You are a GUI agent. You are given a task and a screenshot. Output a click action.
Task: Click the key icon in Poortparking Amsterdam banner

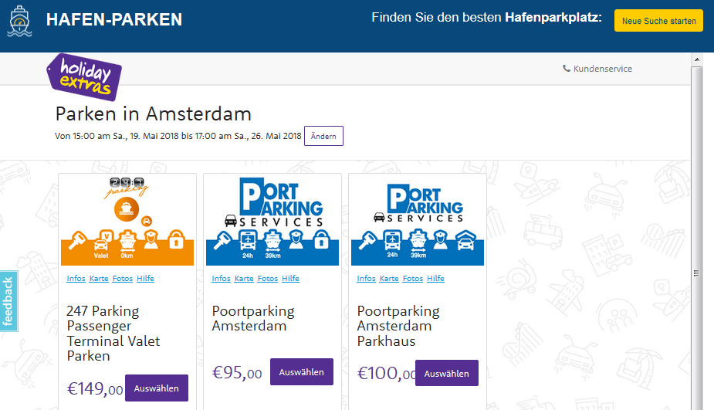pyautogui.click(x=222, y=240)
